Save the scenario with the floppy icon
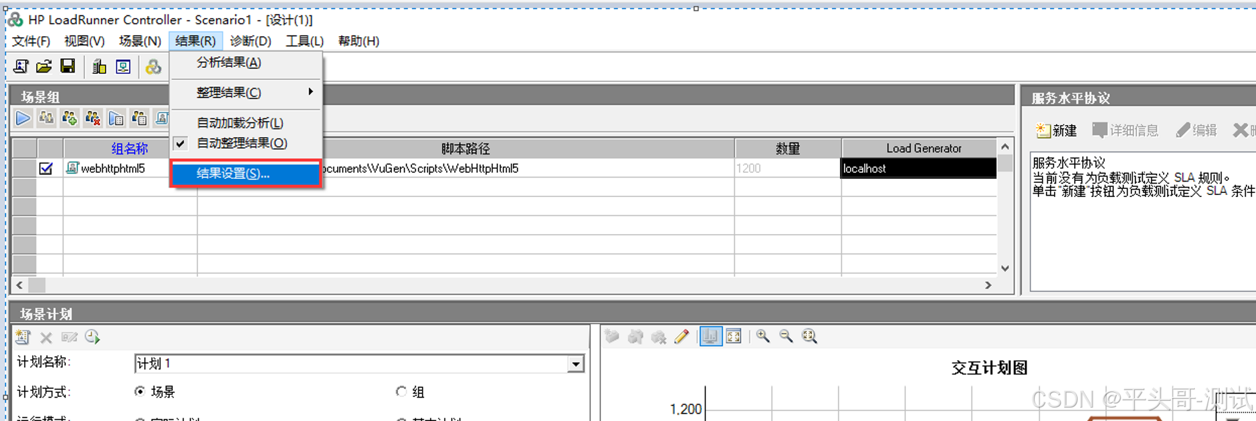 click(67, 66)
